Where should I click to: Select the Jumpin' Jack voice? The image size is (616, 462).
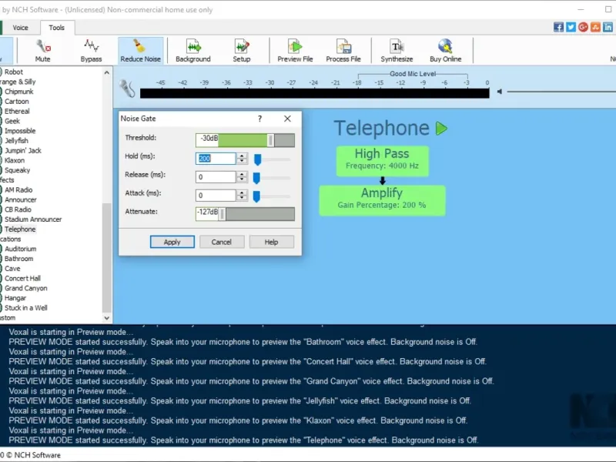point(23,150)
